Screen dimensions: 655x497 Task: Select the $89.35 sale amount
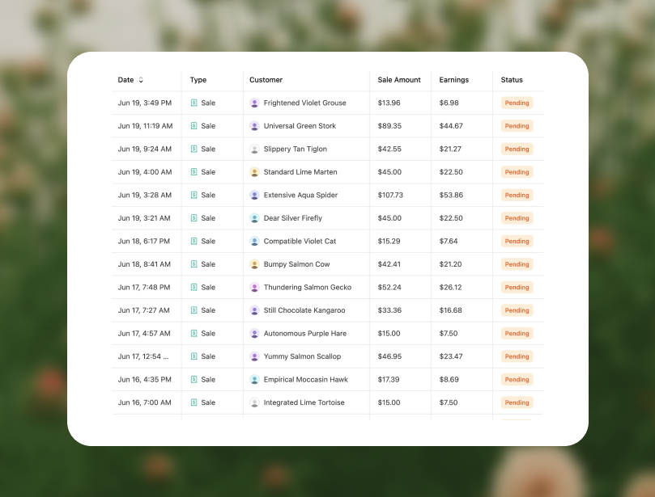(x=389, y=126)
